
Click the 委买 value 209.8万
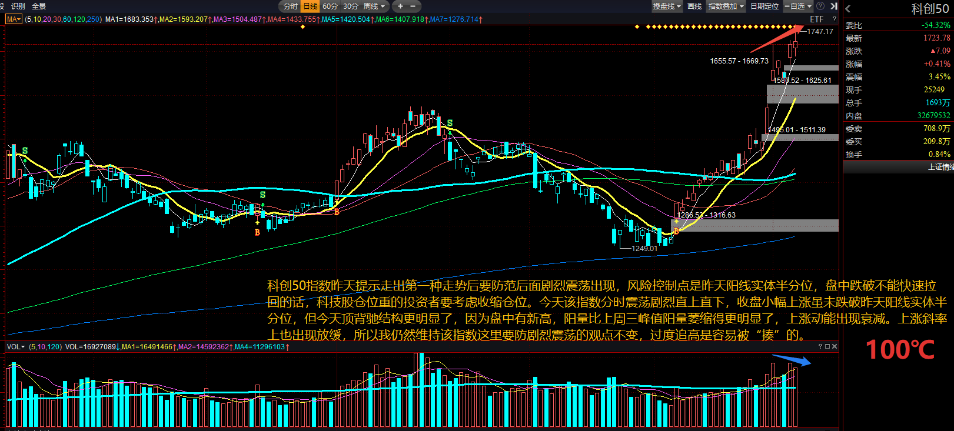point(937,142)
